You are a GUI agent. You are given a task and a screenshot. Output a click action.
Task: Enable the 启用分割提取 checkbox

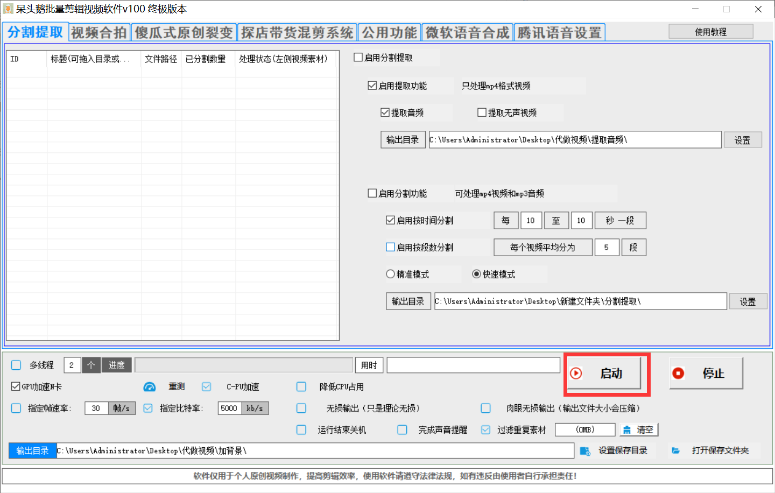pos(358,57)
